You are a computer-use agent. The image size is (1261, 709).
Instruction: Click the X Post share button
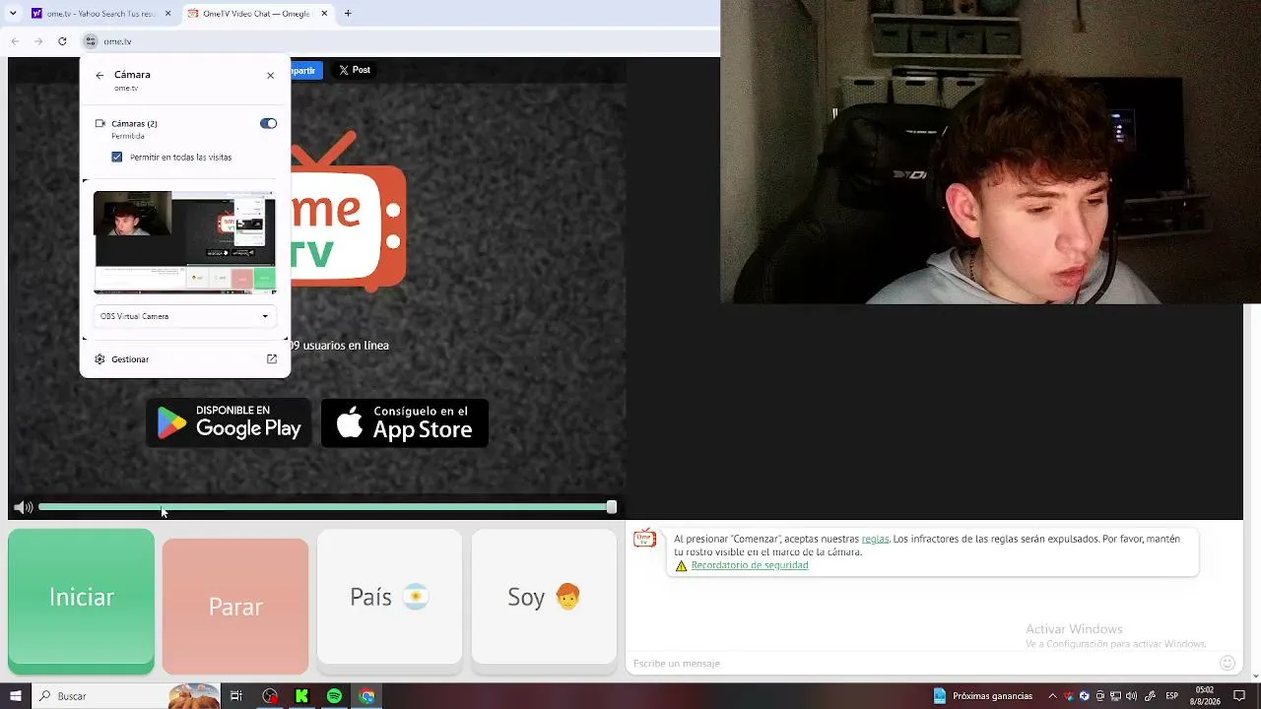(x=355, y=70)
